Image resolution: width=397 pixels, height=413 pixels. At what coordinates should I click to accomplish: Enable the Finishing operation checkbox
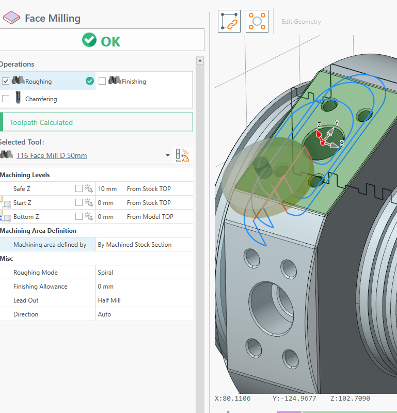102,81
